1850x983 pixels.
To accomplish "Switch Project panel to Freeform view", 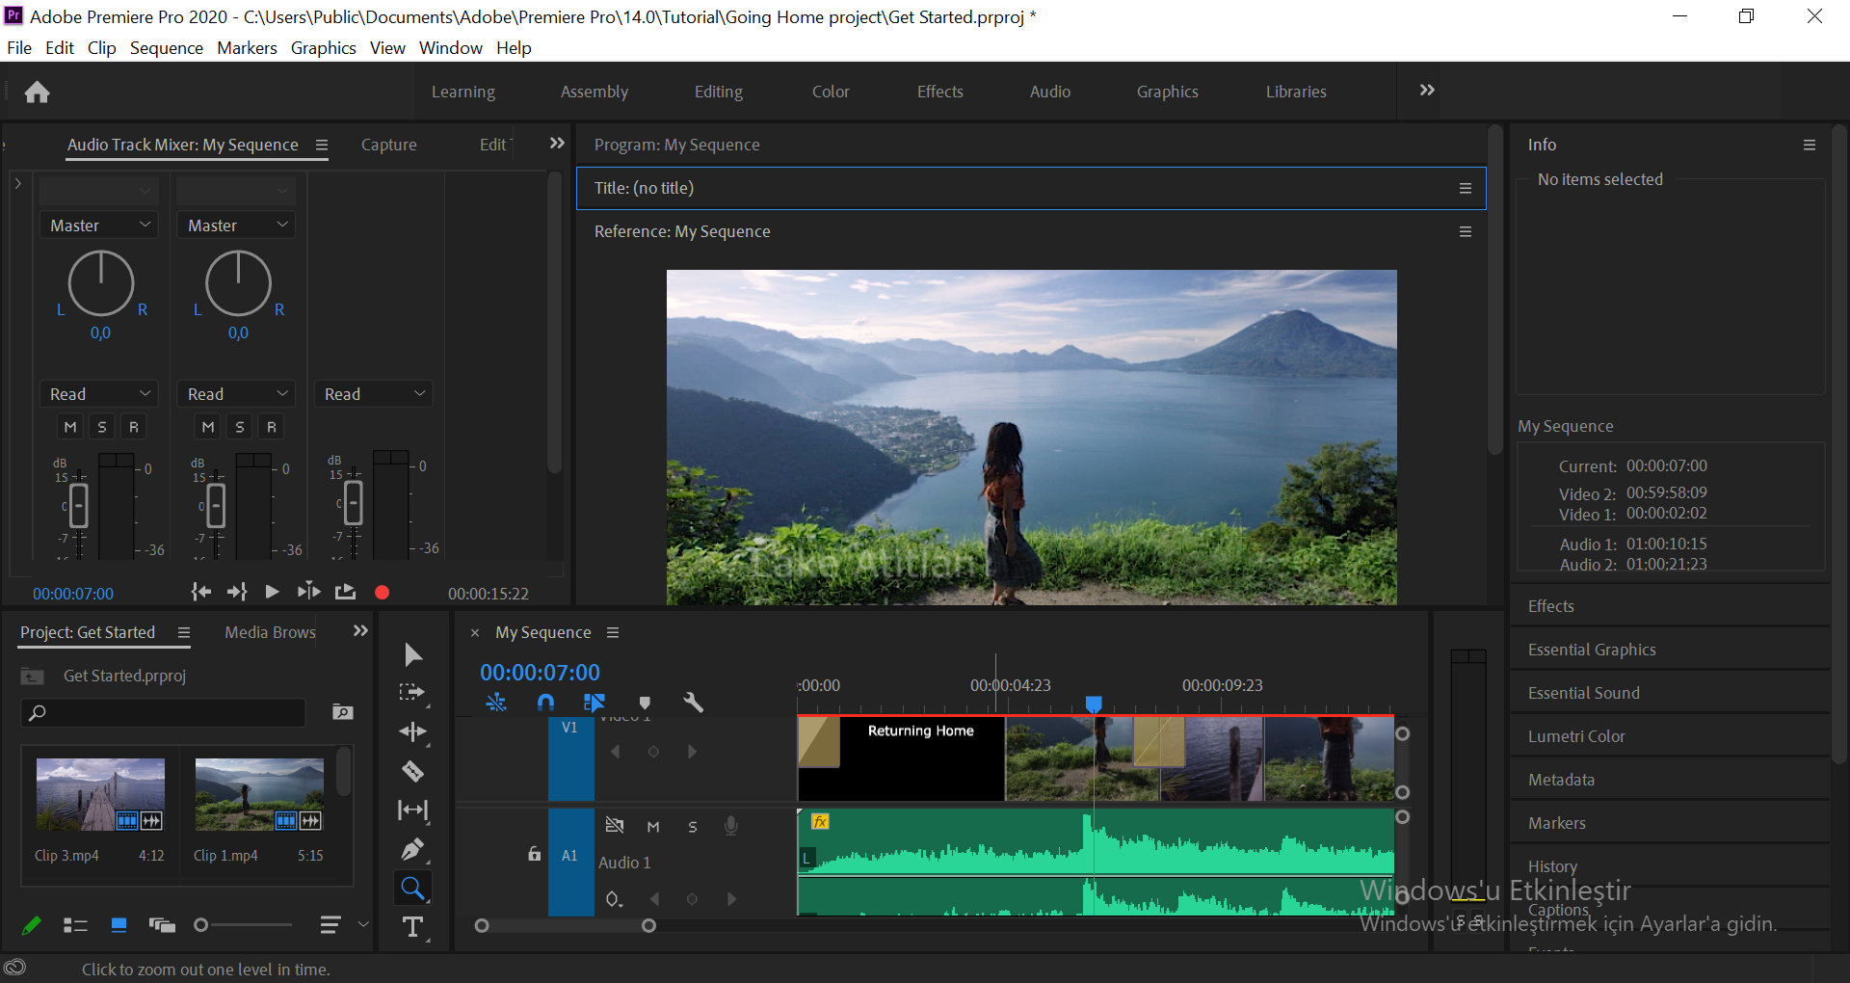I will [162, 925].
